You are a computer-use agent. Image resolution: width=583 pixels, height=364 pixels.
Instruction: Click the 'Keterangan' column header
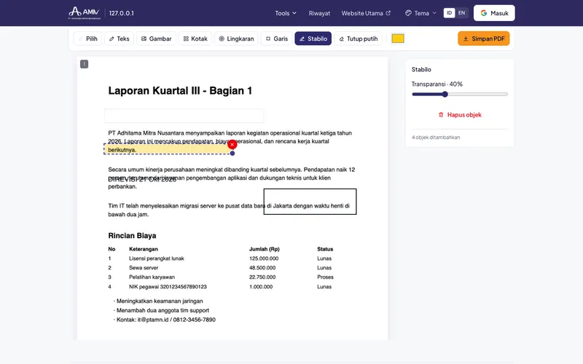[143, 249]
